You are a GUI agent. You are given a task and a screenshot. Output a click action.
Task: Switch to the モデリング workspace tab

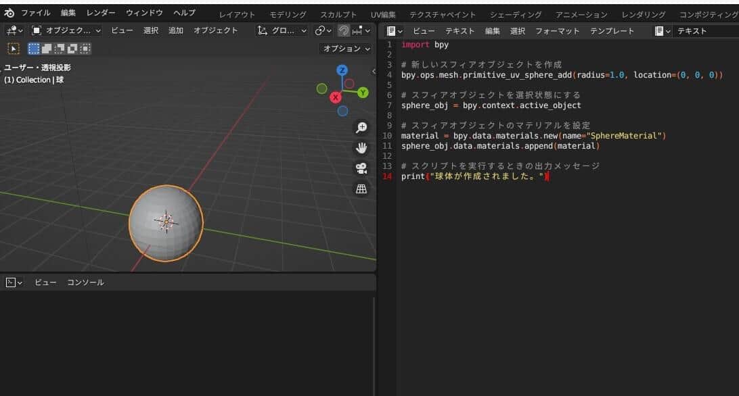tap(288, 14)
